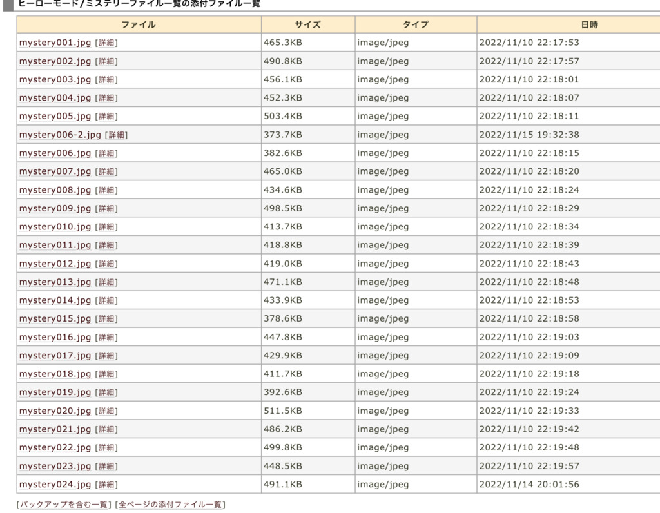Open mystery022.jpg attachment

coord(55,448)
